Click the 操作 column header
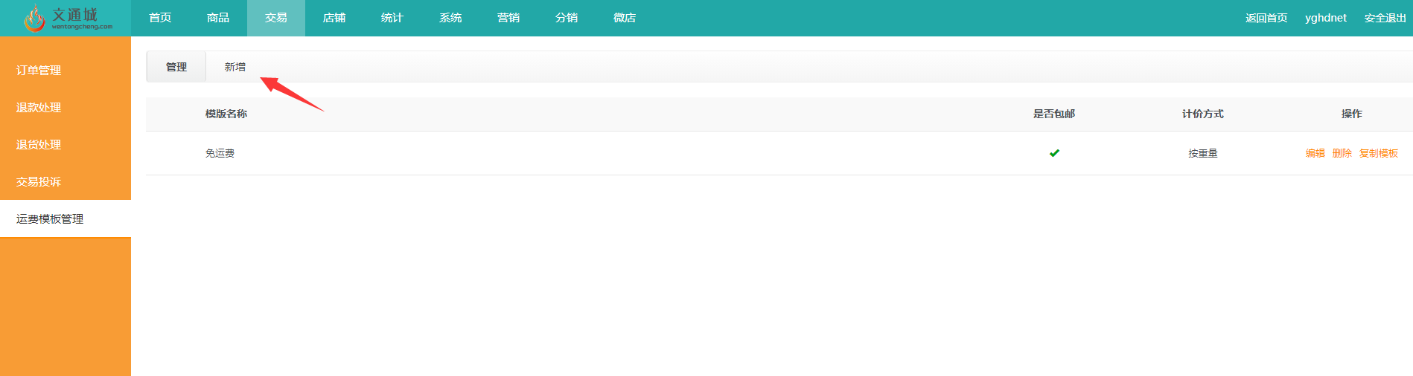Viewport: 1413px width, 376px height. [1352, 114]
